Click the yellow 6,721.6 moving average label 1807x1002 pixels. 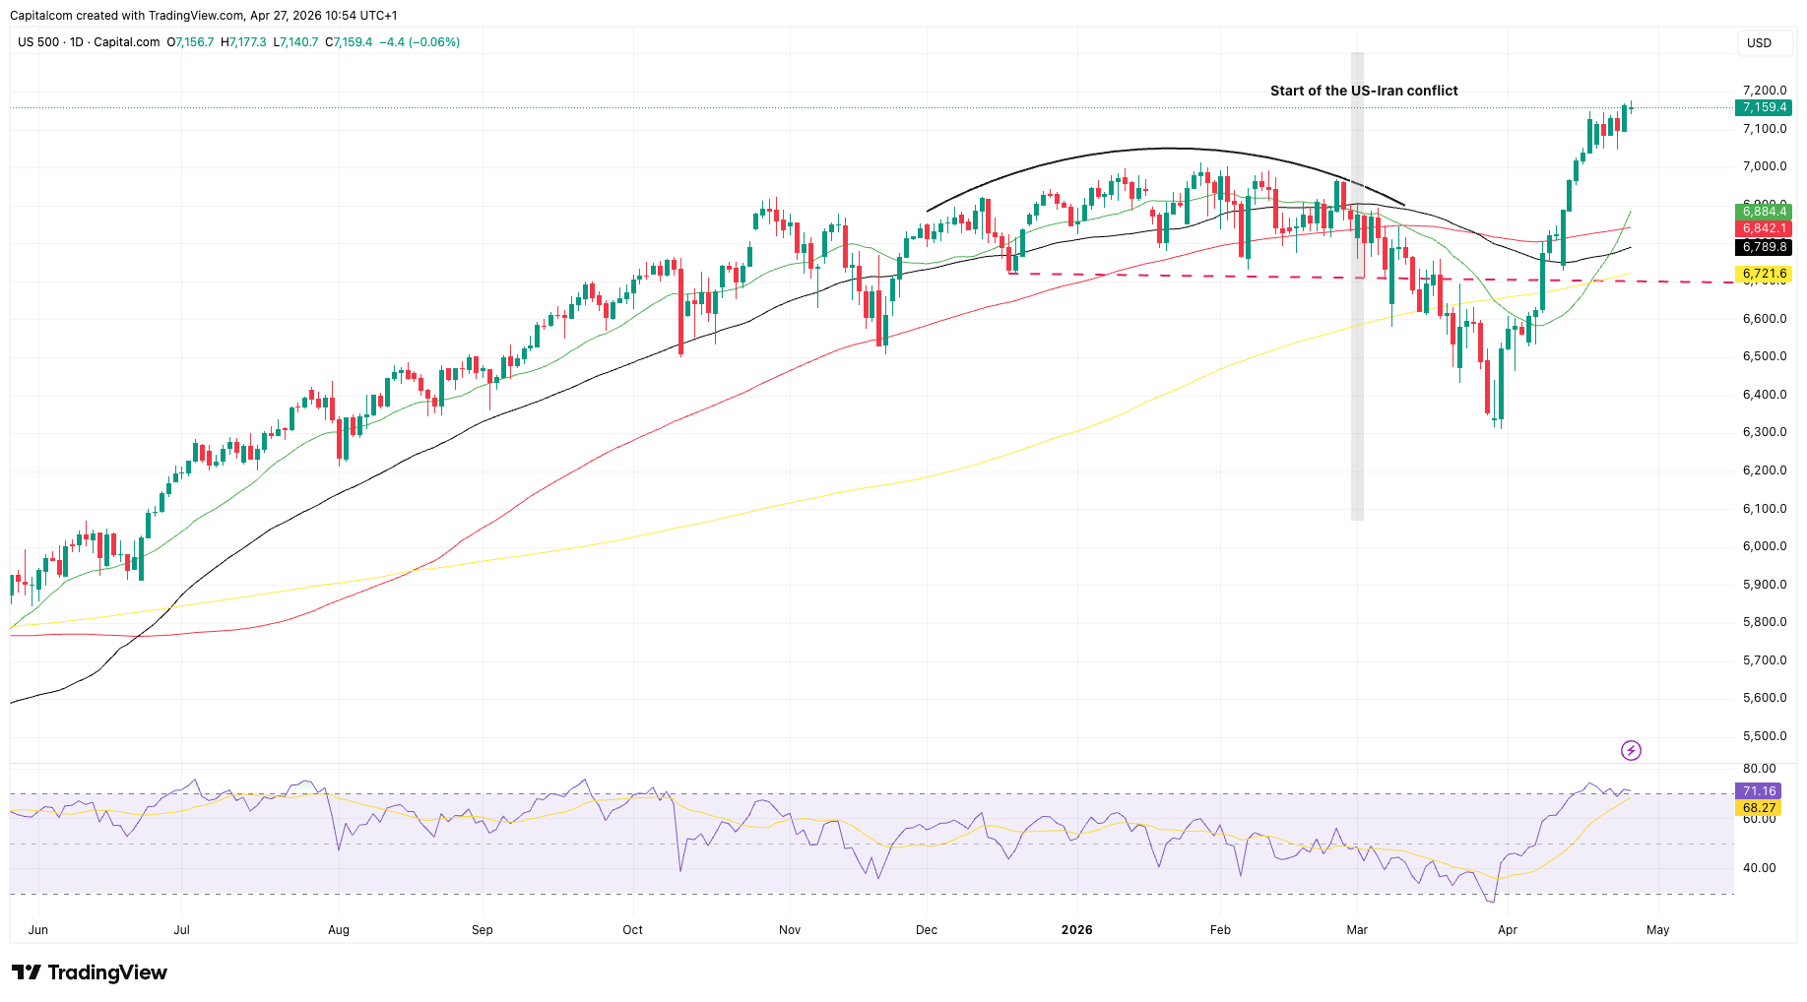click(1763, 274)
